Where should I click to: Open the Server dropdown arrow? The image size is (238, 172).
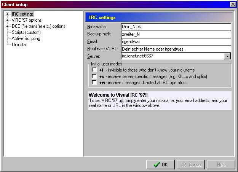point(227,56)
